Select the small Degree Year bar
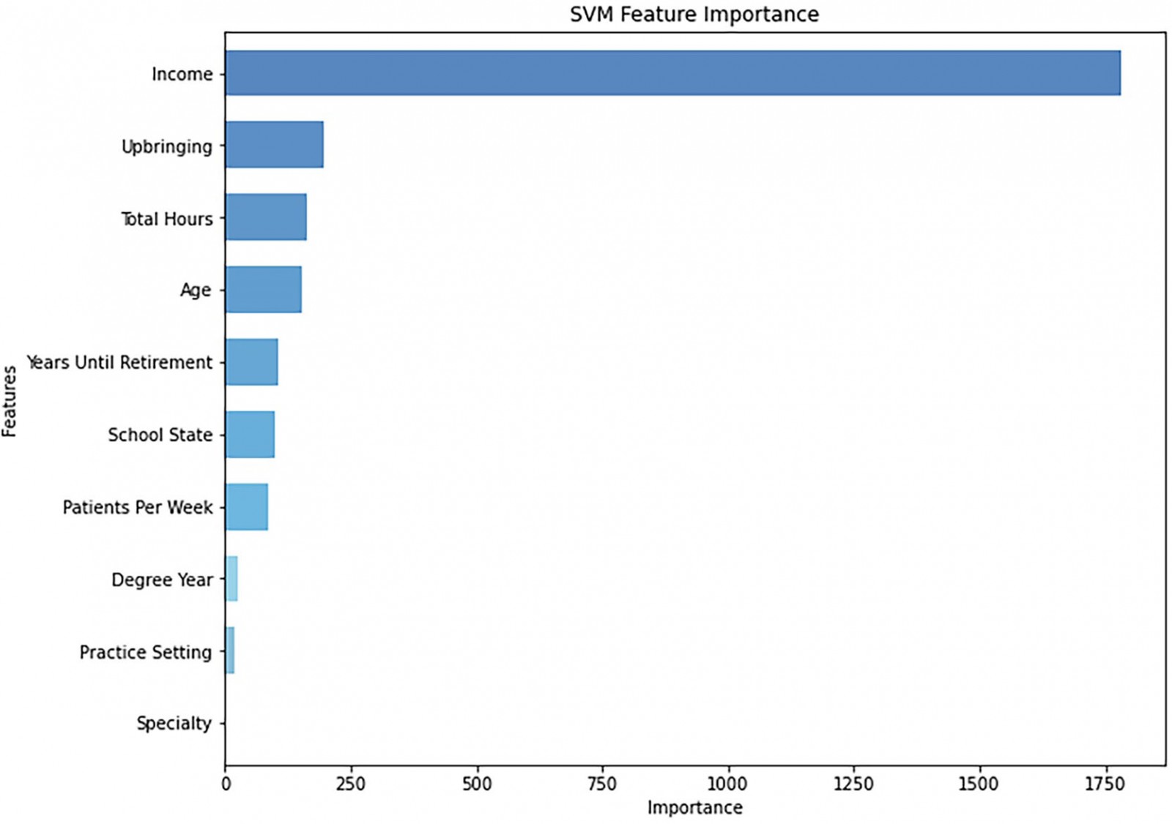The height and width of the screenshot is (824, 1172). click(x=232, y=579)
